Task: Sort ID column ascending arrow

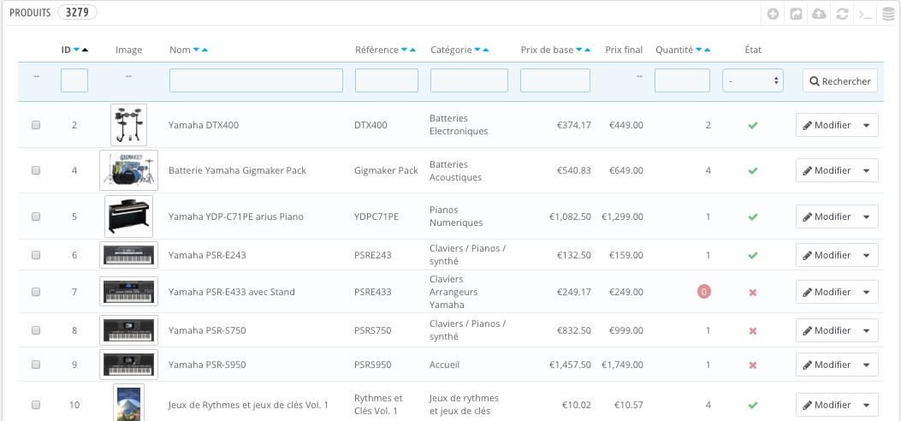Action: [85, 50]
